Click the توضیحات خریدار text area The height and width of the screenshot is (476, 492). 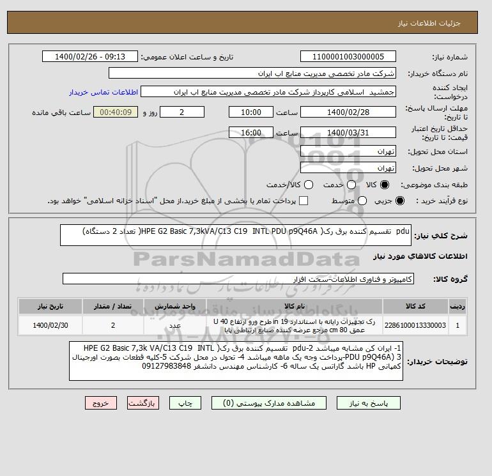(236, 361)
